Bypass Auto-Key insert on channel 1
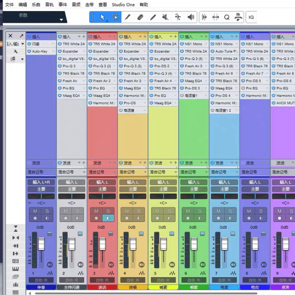 [x=29, y=51]
